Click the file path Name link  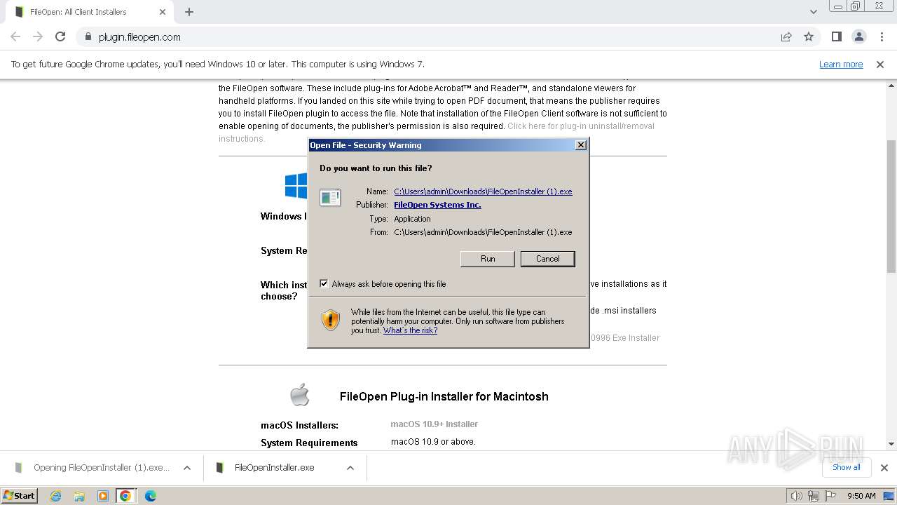point(483,191)
